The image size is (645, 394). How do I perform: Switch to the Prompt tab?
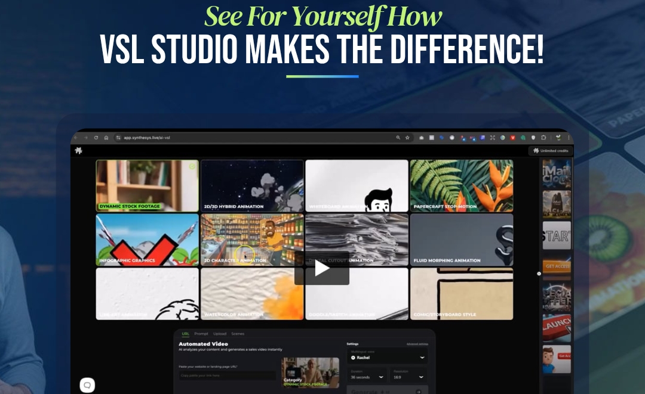click(x=201, y=334)
